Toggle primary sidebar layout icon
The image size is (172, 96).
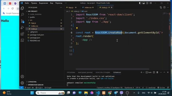point(140,3)
